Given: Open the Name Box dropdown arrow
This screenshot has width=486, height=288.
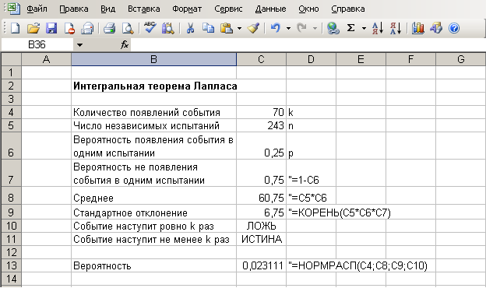Looking at the screenshot, I should coord(79,45).
